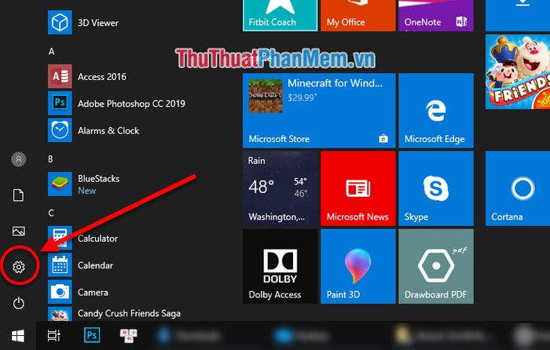
Task: Open Task View on the taskbar
Action: coord(53,336)
